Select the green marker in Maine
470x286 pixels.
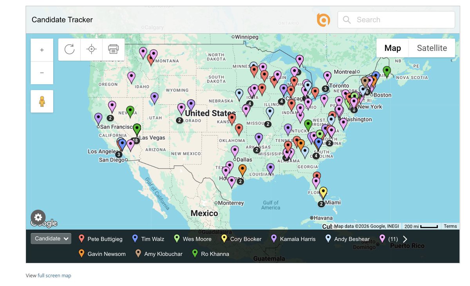click(x=387, y=72)
